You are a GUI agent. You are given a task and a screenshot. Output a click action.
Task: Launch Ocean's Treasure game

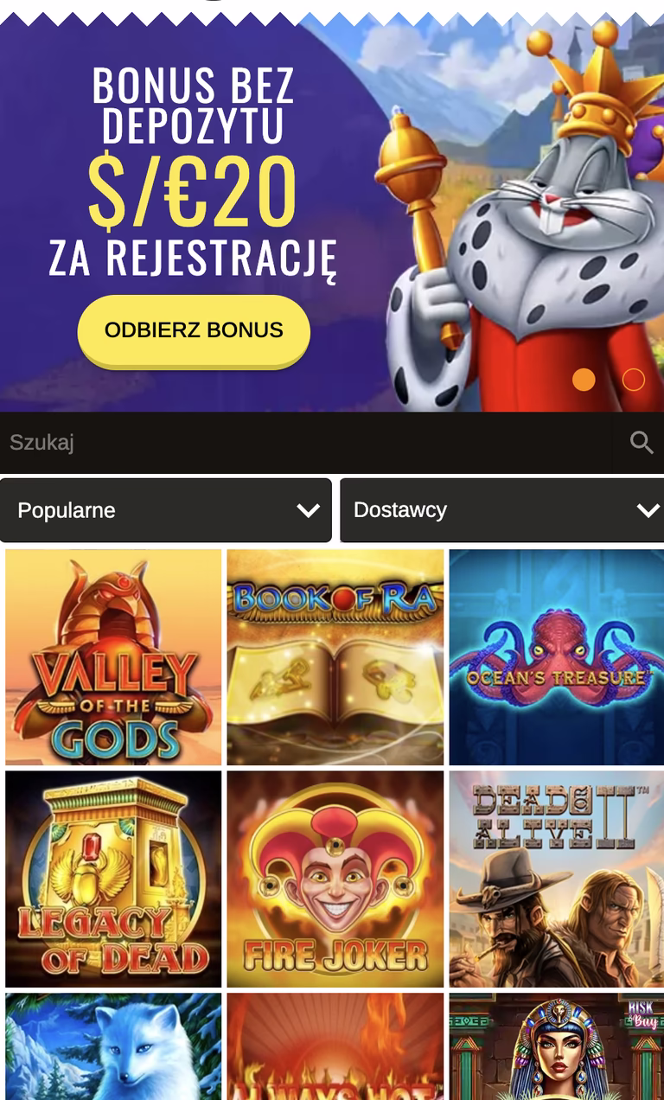coord(557,657)
